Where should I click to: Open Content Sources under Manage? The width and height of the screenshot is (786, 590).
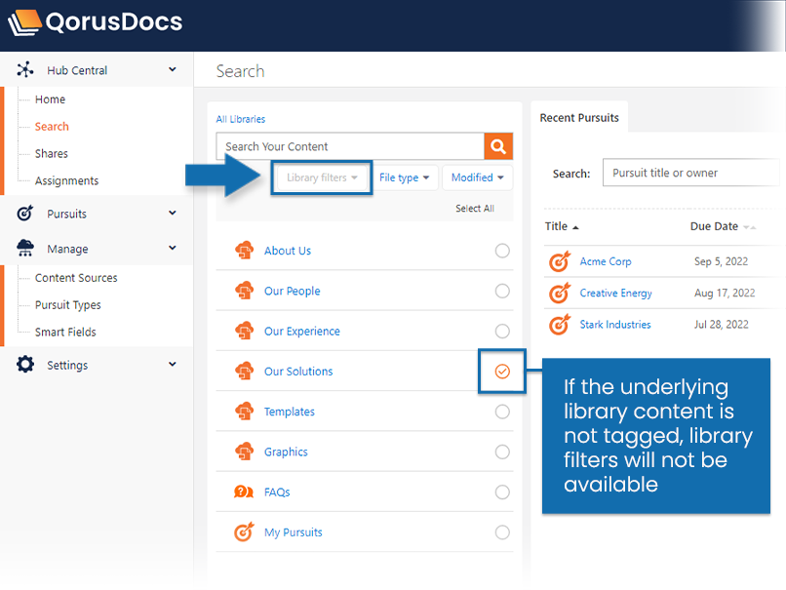coord(76,278)
